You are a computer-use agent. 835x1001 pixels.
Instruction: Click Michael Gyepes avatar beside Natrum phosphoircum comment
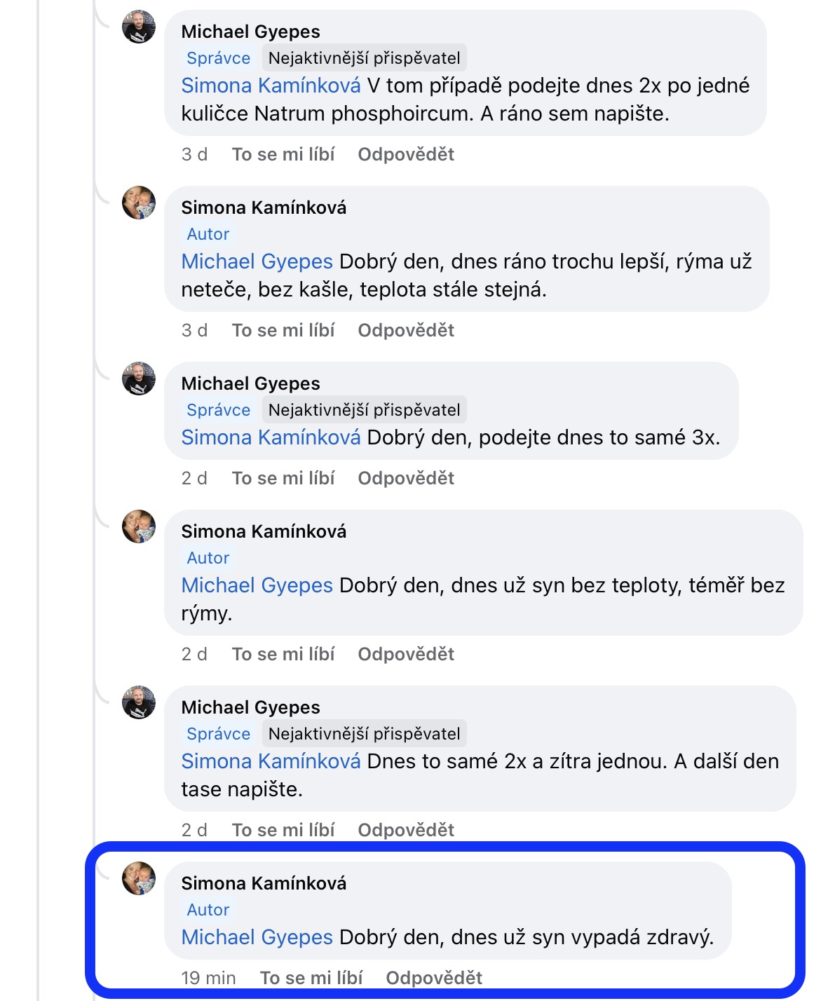tap(139, 27)
